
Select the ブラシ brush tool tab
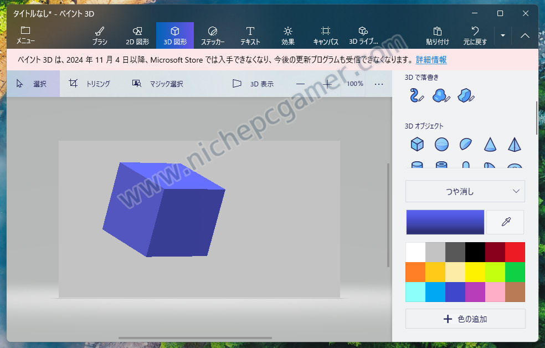100,35
